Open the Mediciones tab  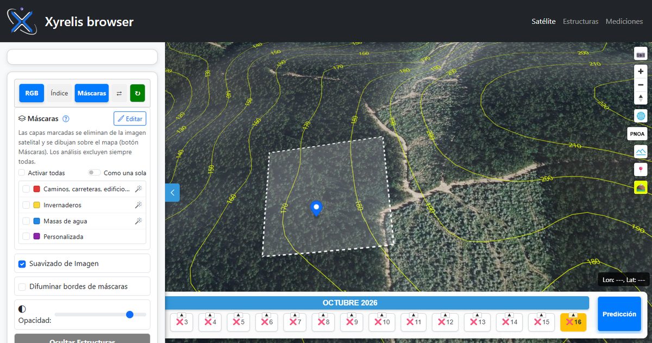click(624, 21)
